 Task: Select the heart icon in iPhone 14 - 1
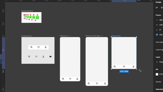(70, 79)
